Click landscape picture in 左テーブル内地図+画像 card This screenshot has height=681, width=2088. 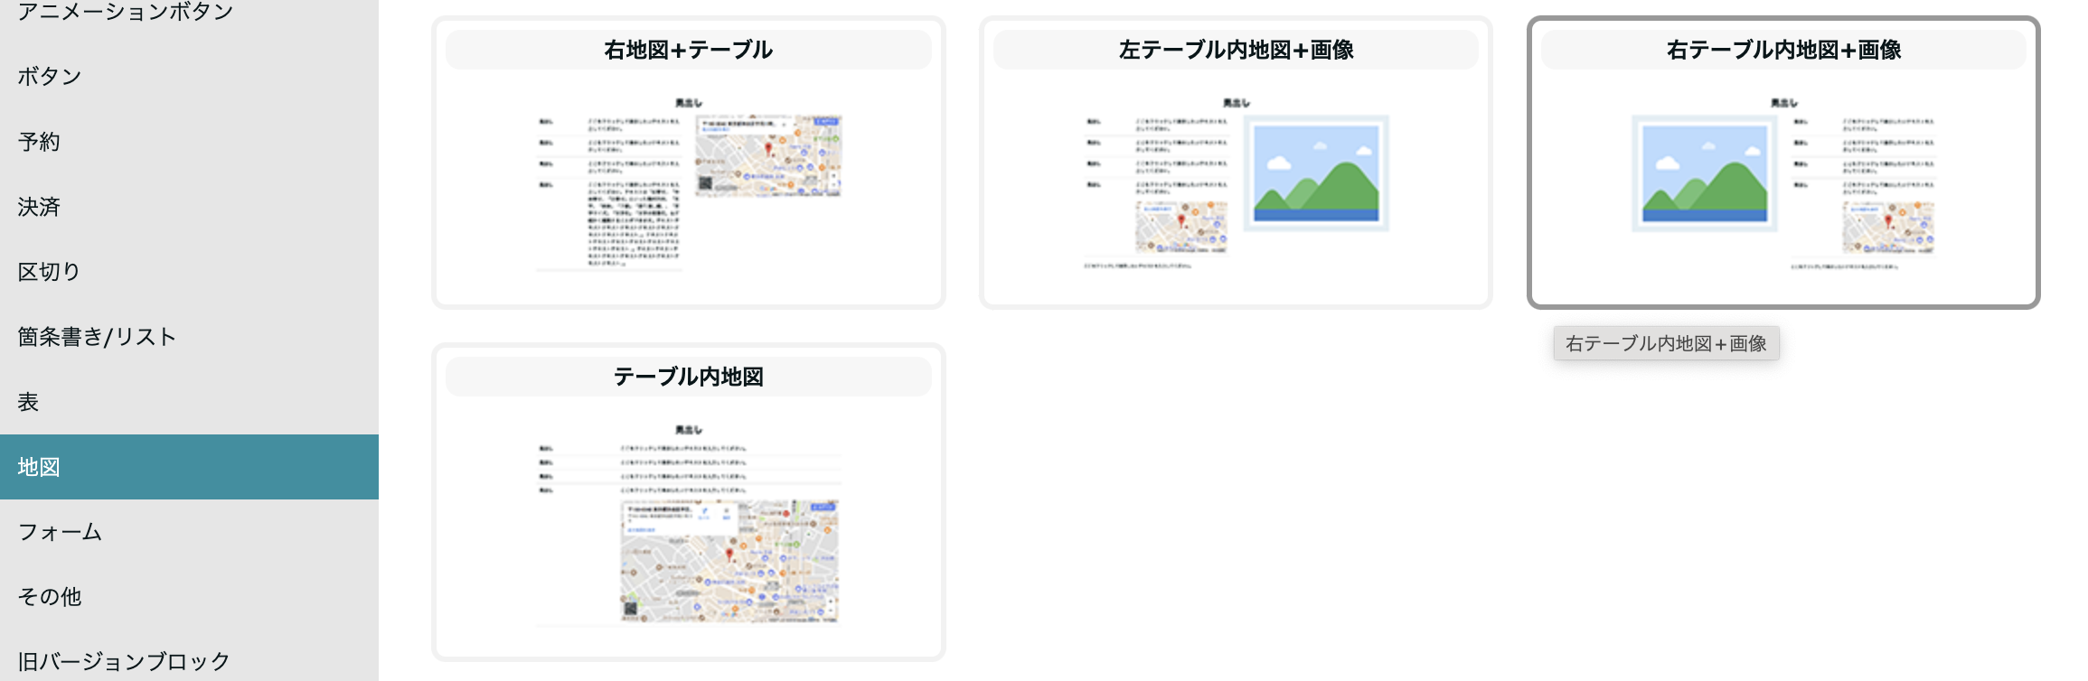pos(1316,173)
